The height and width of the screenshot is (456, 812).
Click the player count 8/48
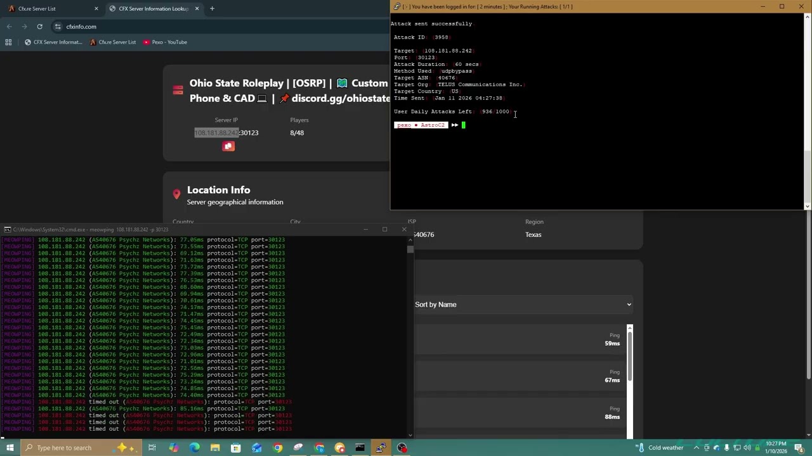(297, 132)
